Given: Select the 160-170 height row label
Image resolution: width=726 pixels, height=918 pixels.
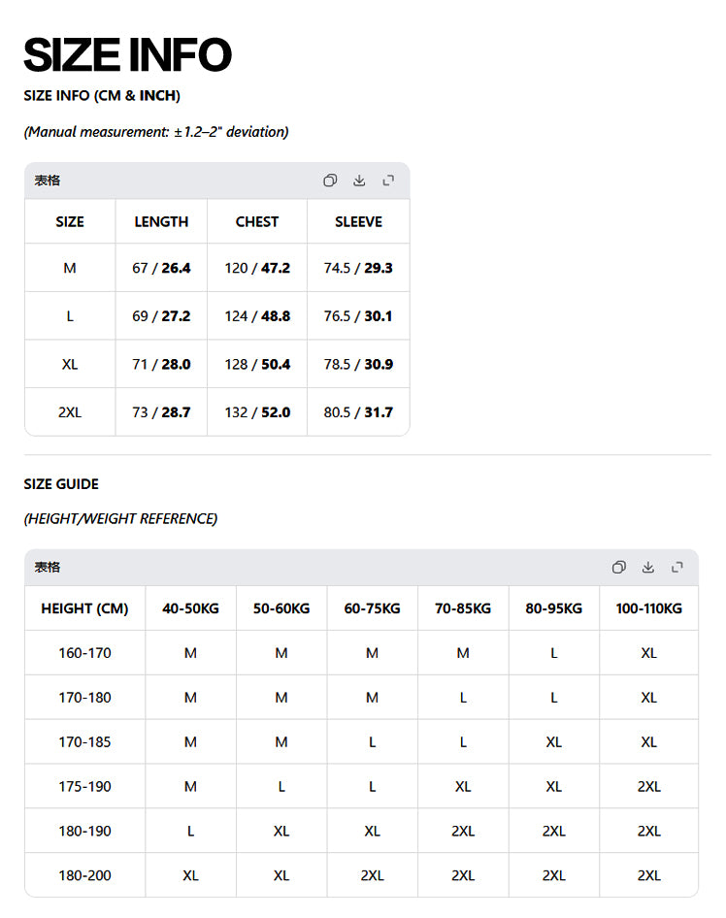Looking at the screenshot, I should pos(84,653).
